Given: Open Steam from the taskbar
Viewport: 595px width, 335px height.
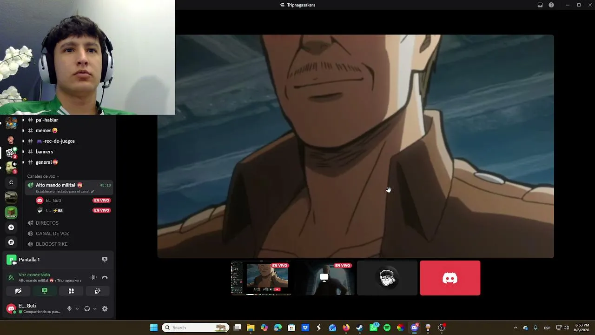Looking at the screenshot, I should point(359,328).
